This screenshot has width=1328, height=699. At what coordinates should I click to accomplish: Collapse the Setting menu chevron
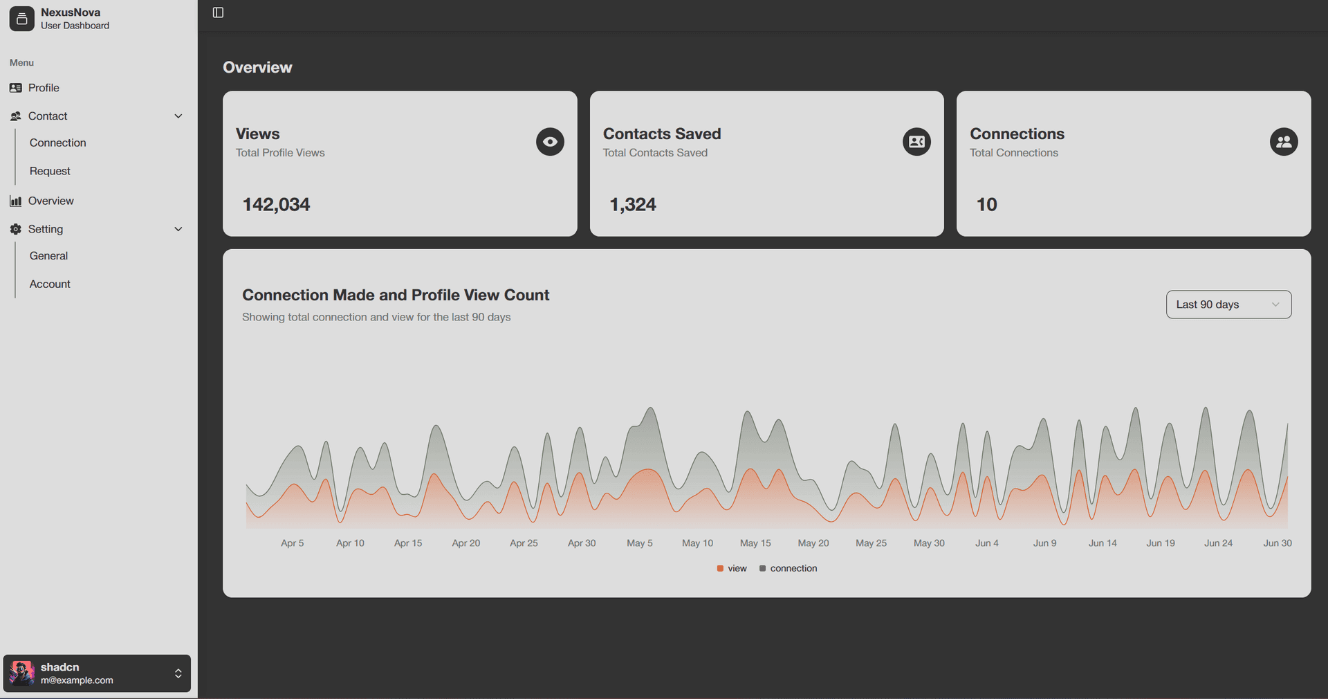(x=178, y=229)
